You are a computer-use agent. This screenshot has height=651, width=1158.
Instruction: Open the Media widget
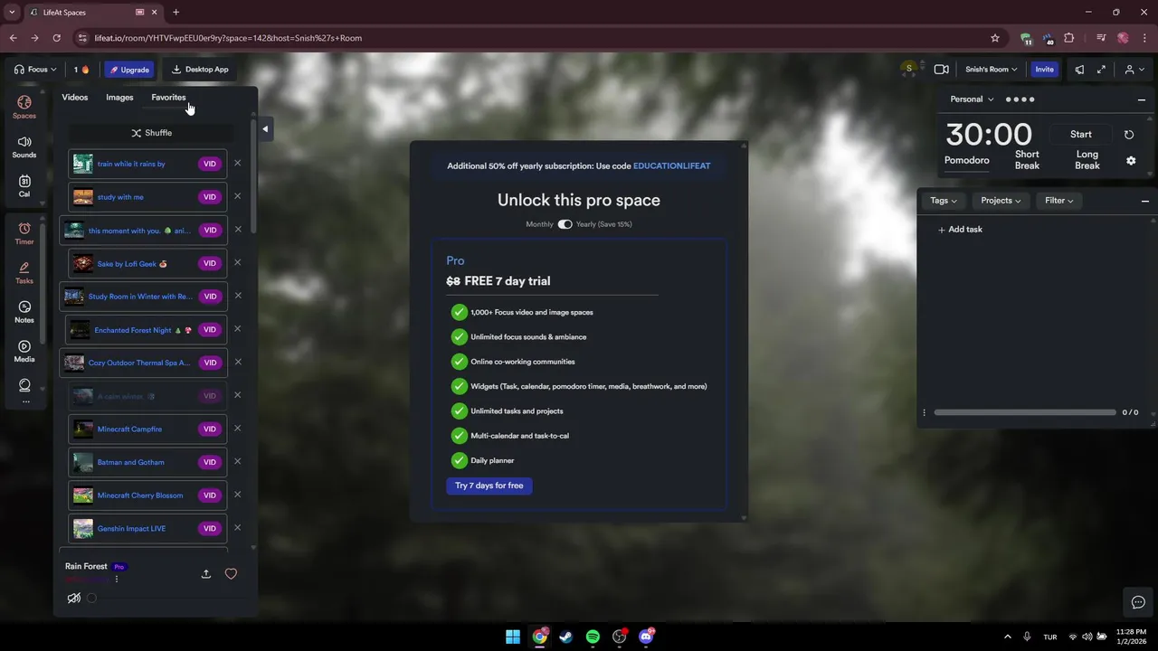coord(24,351)
